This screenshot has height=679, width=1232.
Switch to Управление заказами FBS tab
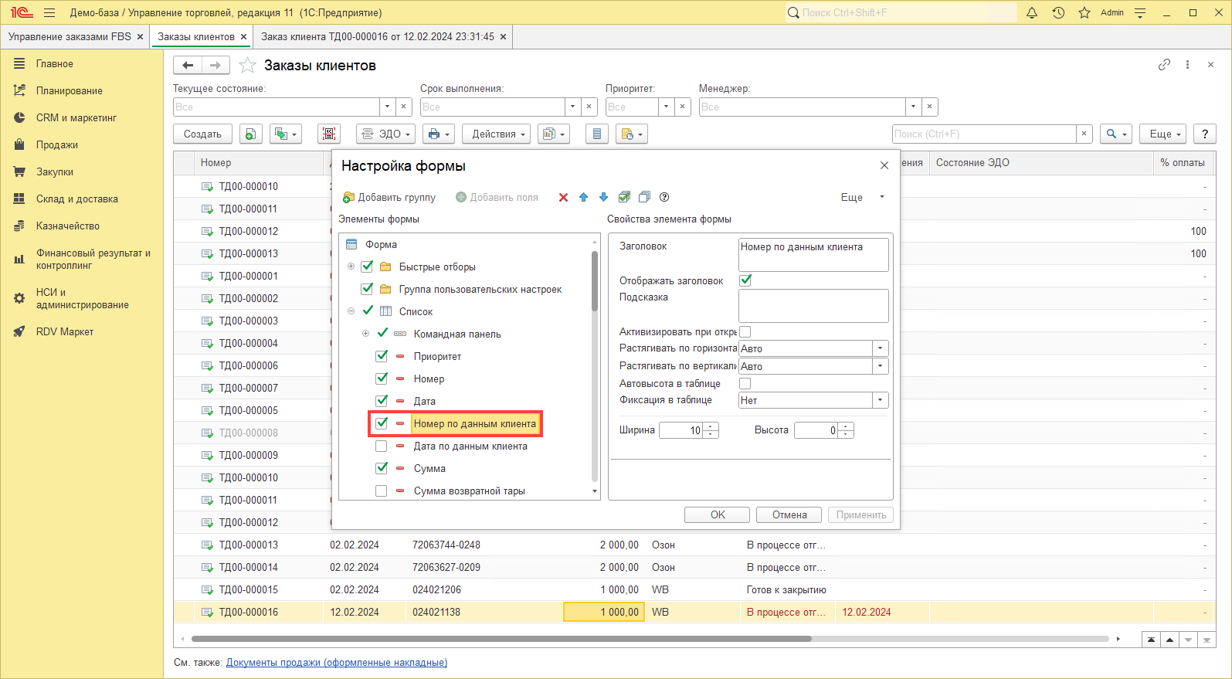tap(70, 36)
